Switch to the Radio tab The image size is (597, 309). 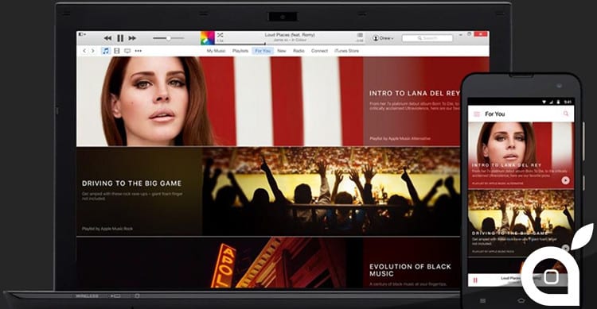point(298,51)
